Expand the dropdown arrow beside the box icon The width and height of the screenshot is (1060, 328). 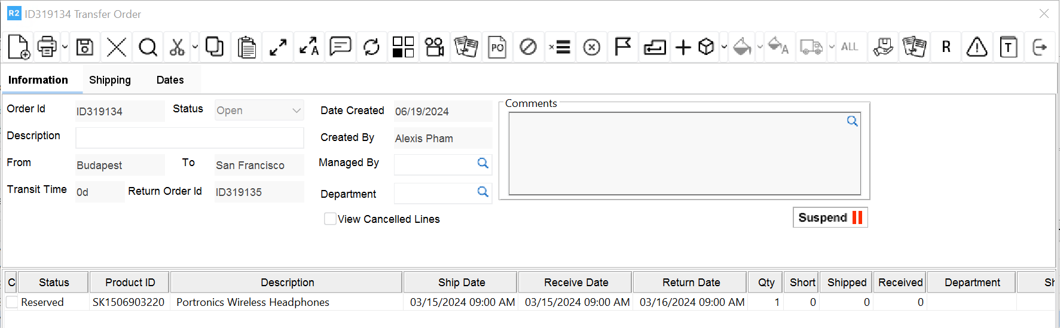click(x=724, y=47)
